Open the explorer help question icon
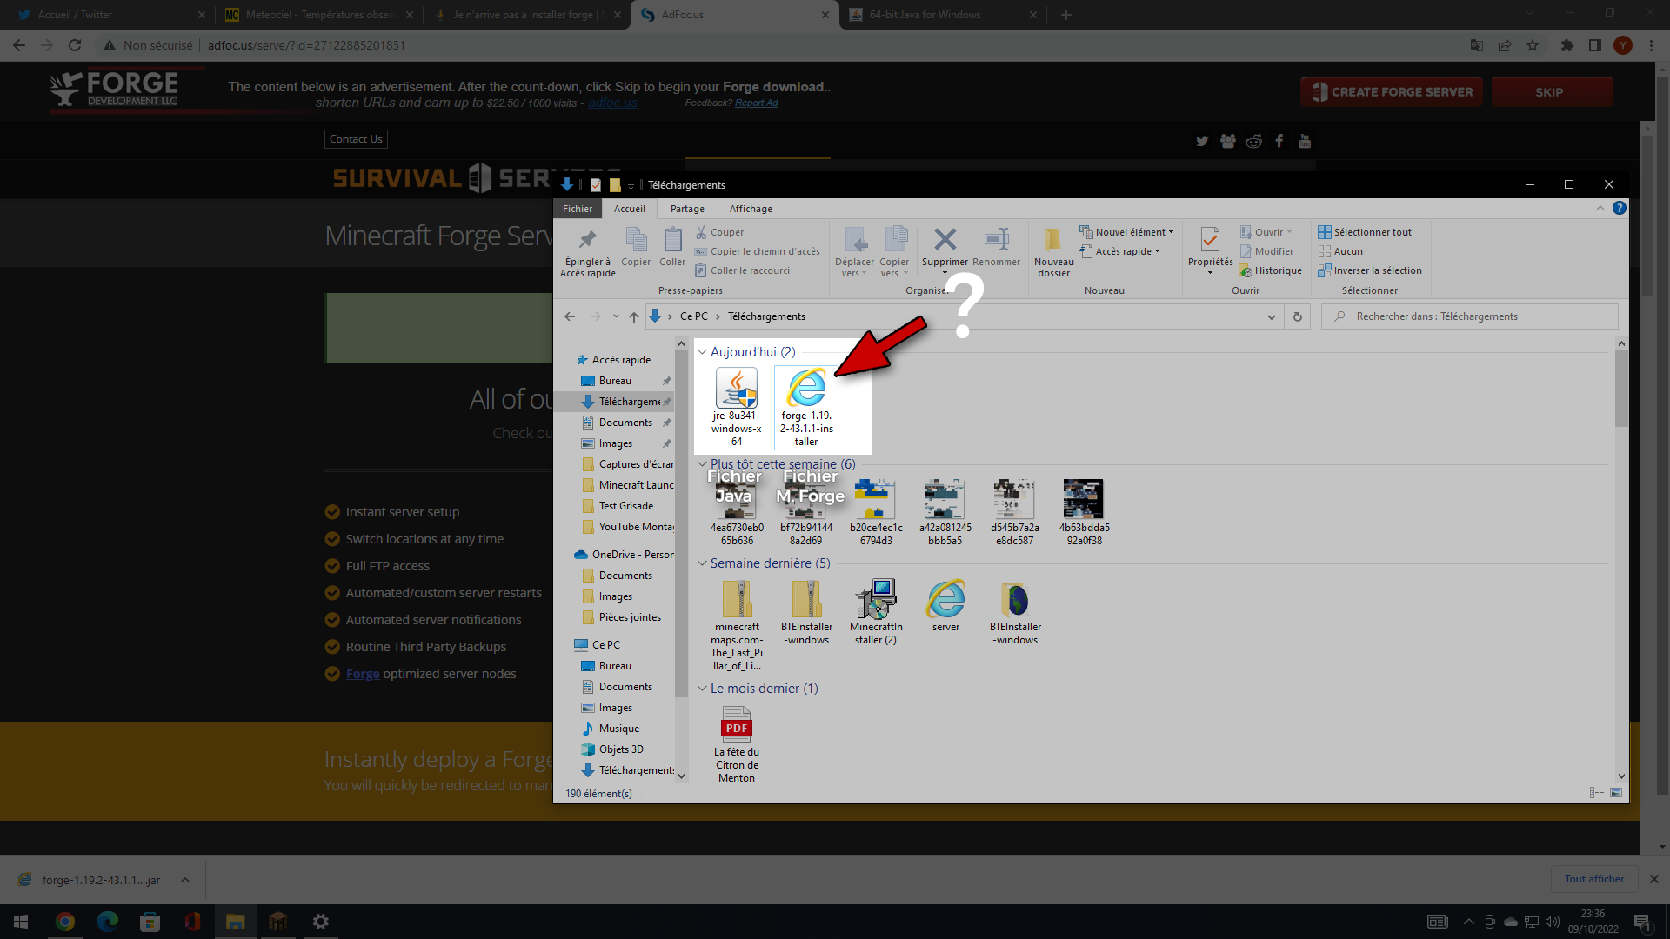The image size is (1670, 939). tap(1619, 208)
